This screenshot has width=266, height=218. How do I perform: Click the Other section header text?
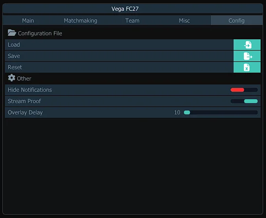(x=24, y=79)
